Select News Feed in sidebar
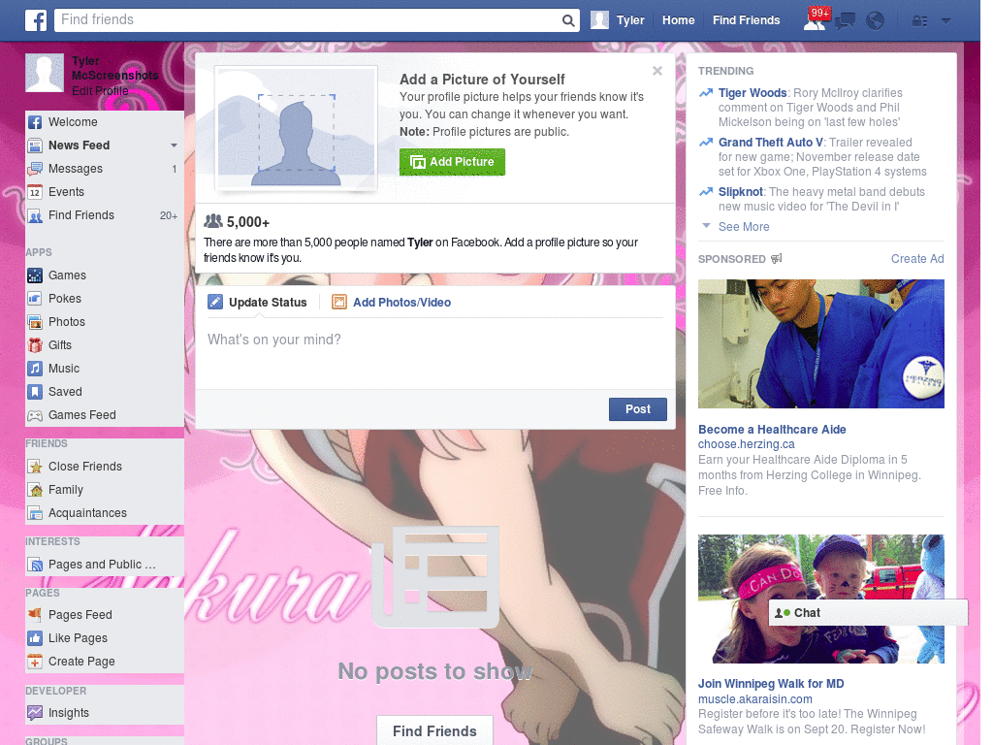 80,146
